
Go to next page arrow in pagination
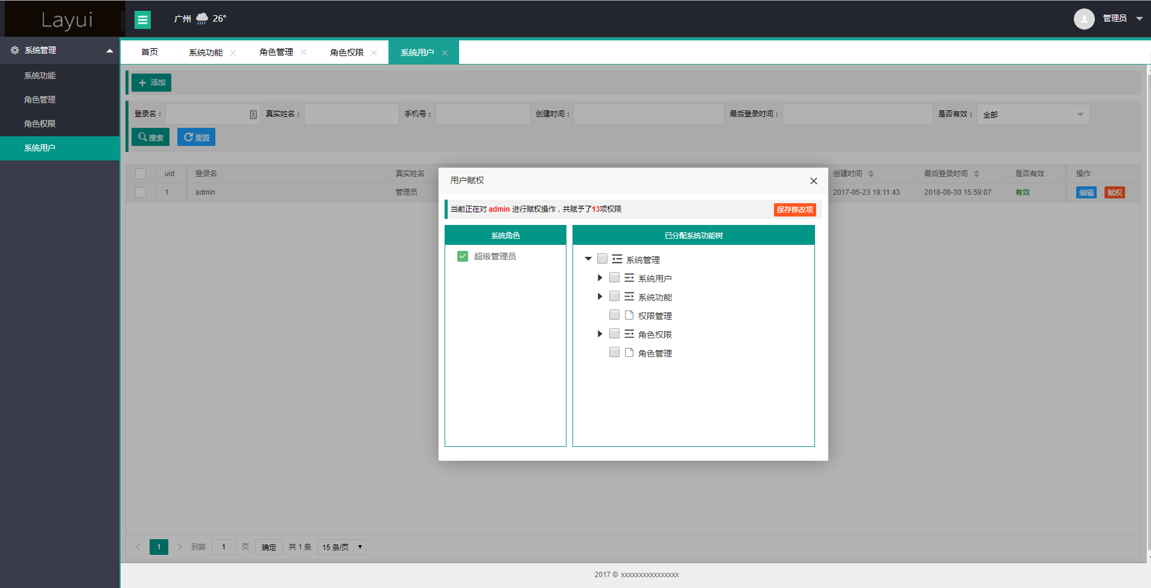pos(179,547)
